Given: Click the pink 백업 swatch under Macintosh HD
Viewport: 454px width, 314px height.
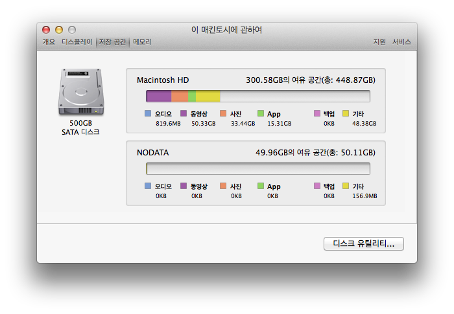Looking at the screenshot, I should tap(317, 113).
